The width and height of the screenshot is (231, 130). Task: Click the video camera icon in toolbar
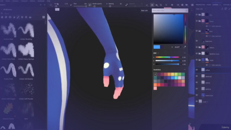click(187, 5)
